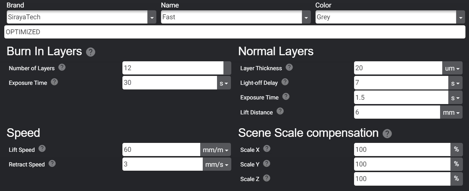Change Layer Thickness unit from um
469x191 pixels.
452,68
